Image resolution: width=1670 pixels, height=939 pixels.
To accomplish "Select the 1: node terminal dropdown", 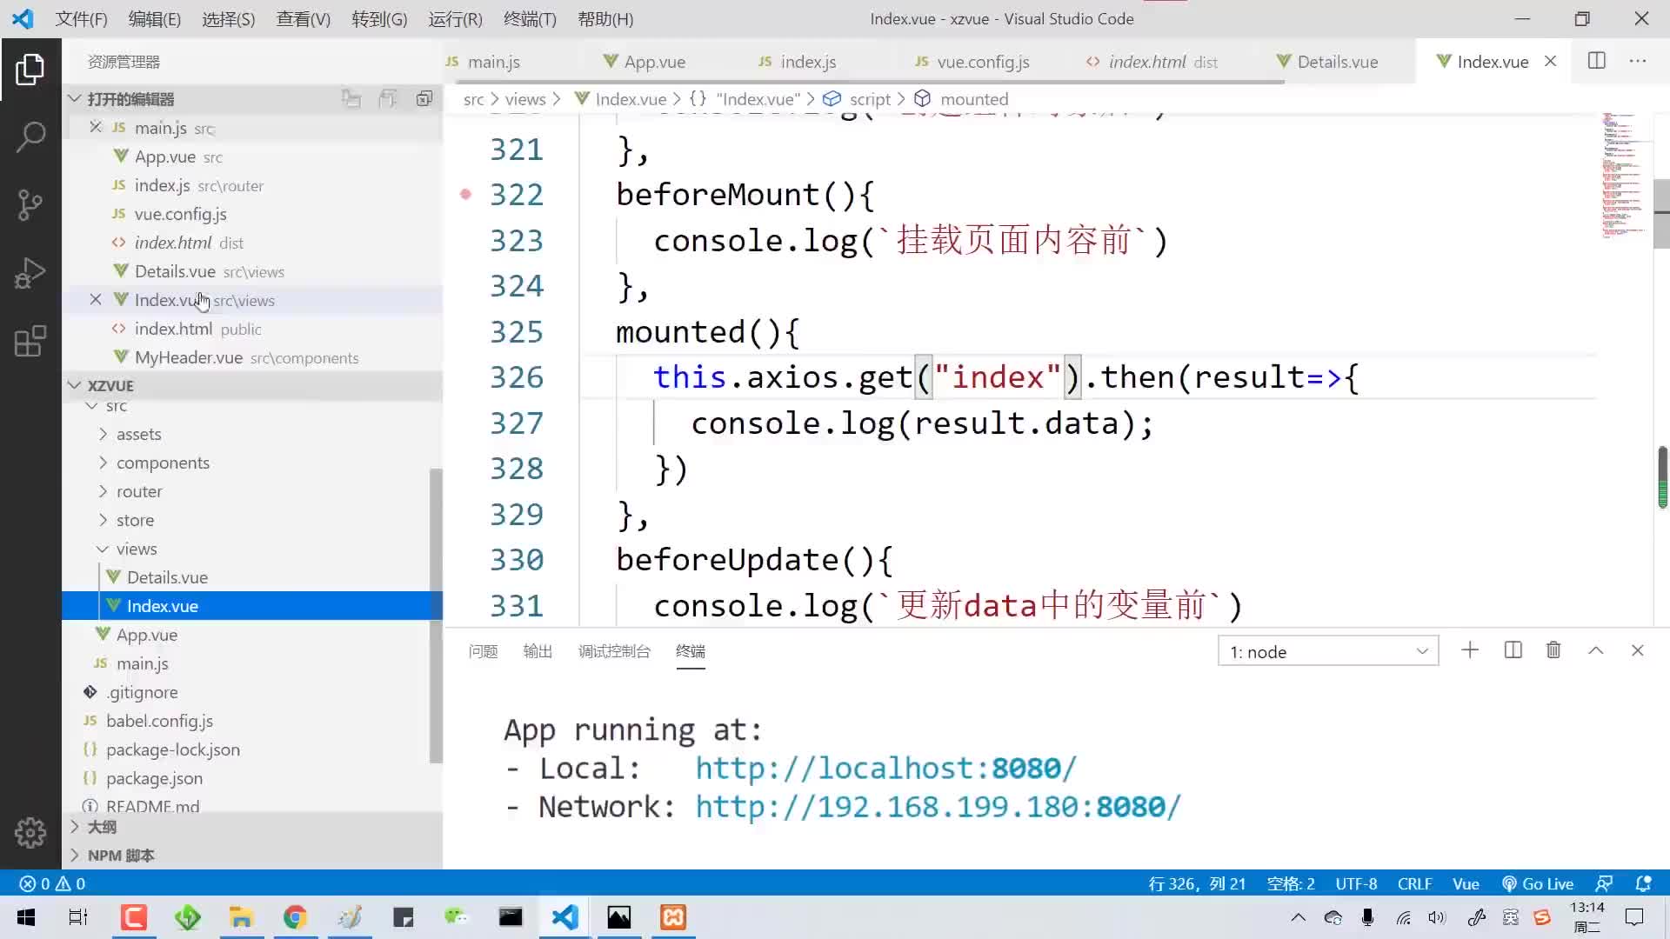I will (1326, 651).
